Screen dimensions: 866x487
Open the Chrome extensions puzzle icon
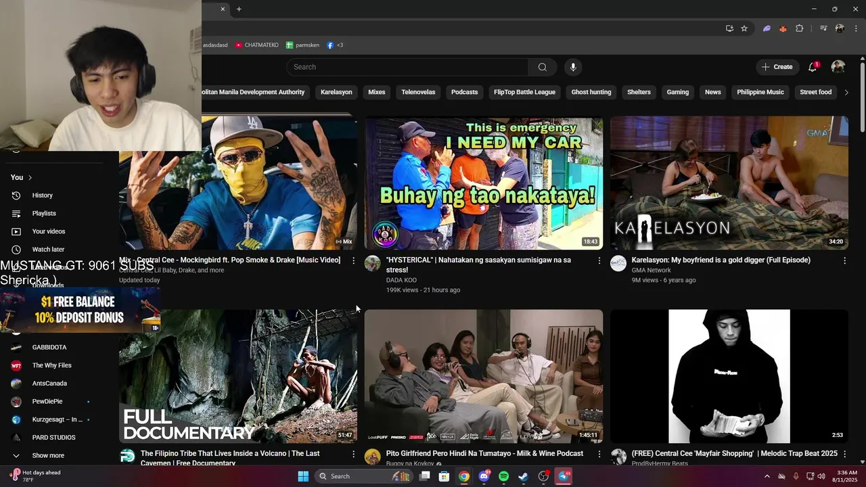pos(799,28)
